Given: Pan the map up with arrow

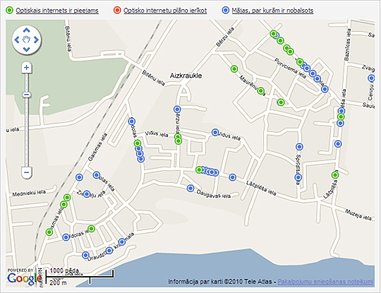Looking at the screenshot, I should click(x=27, y=30).
